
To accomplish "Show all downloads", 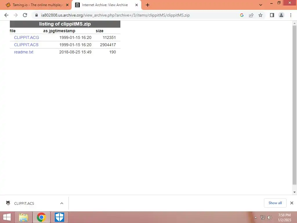I will point(275,203).
